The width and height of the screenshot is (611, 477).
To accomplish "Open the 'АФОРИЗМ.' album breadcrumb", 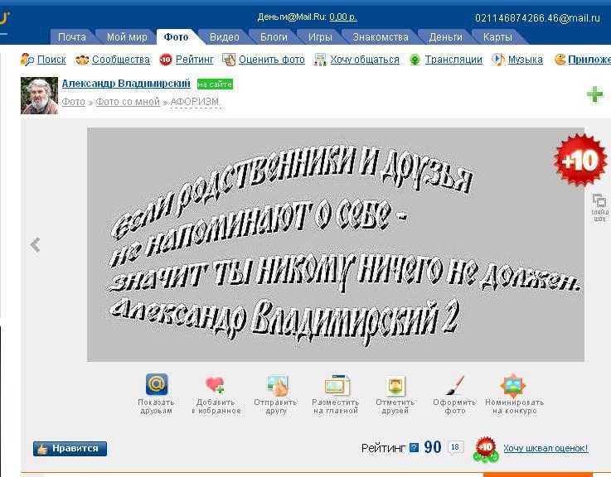I will (x=196, y=102).
